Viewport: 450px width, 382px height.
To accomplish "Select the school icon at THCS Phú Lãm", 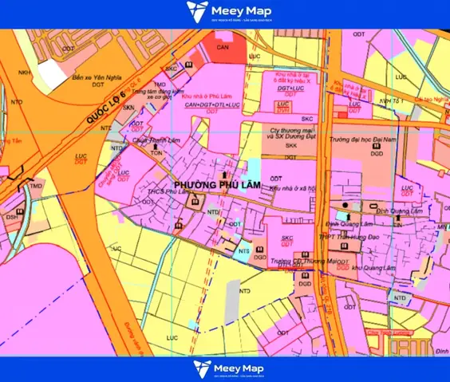I will pyautogui.click(x=195, y=203).
